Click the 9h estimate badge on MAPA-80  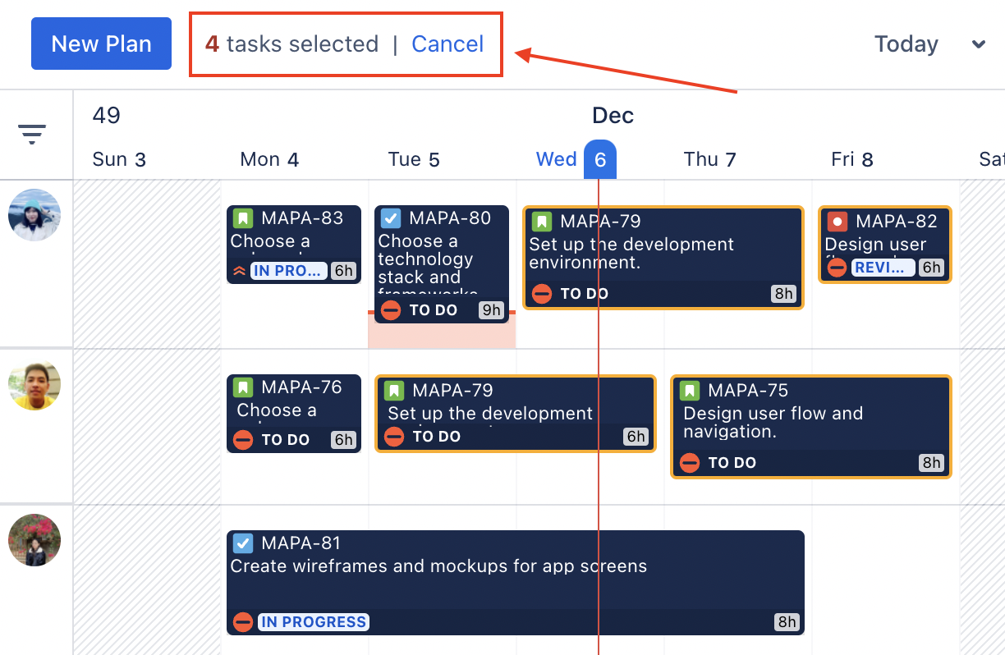pyautogui.click(x=491, y=310)
